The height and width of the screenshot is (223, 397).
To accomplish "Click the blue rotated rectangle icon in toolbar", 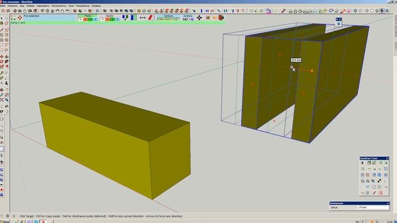I will click(x=331, y=11).
